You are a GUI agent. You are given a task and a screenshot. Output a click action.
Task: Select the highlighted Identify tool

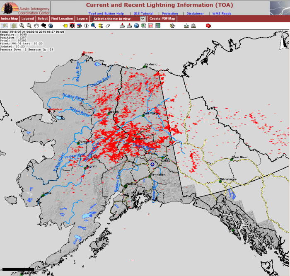point(72,26)
